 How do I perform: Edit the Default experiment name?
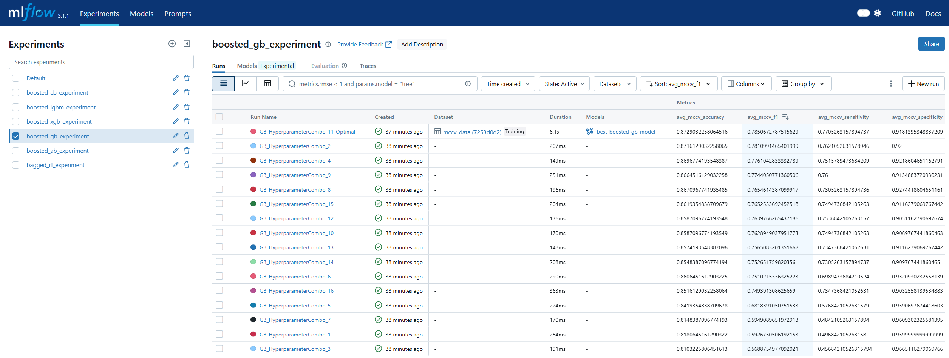click(x=176, y=78)
